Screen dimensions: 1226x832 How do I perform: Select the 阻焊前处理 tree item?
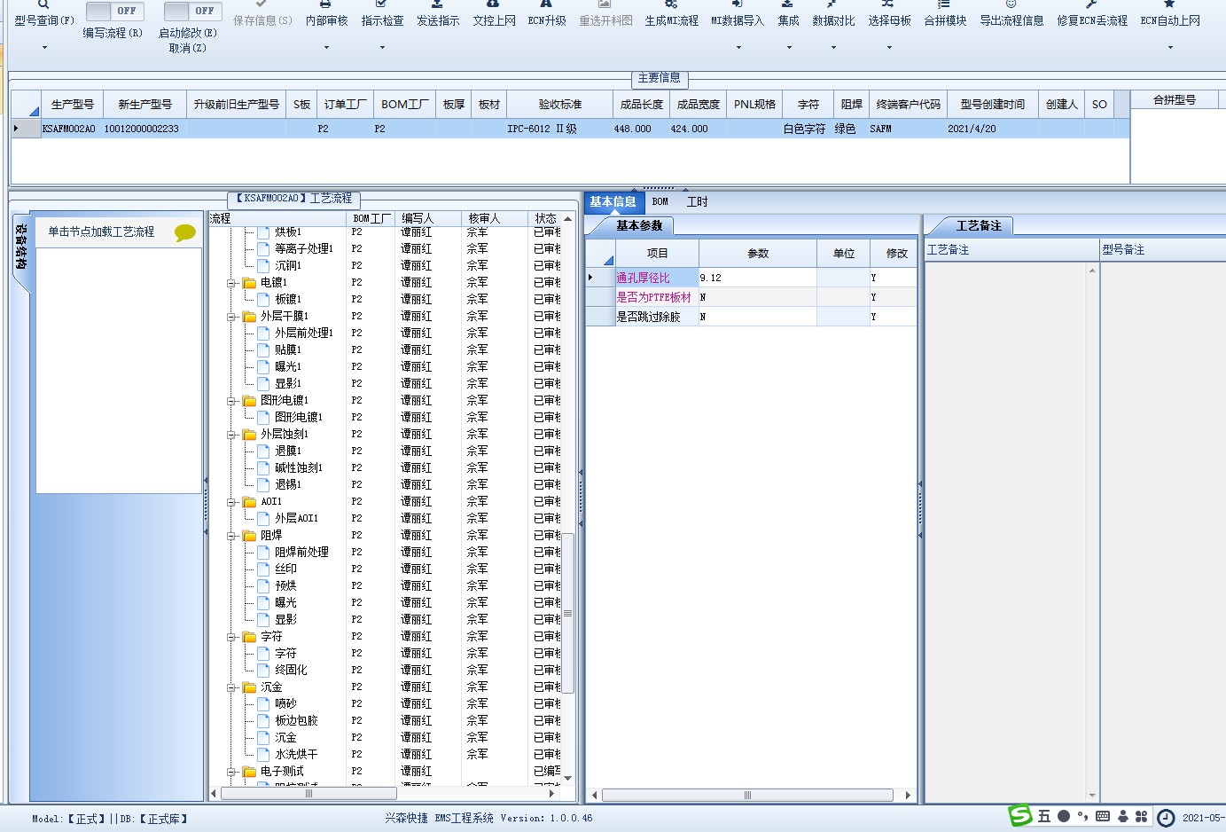(x=301, y=552)
